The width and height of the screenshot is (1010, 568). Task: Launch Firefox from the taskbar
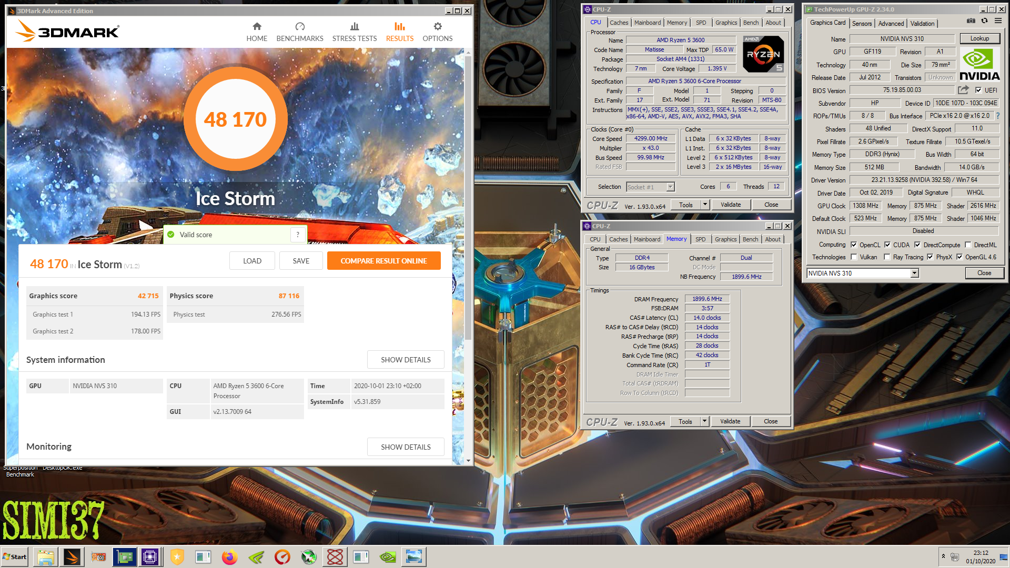230,557
